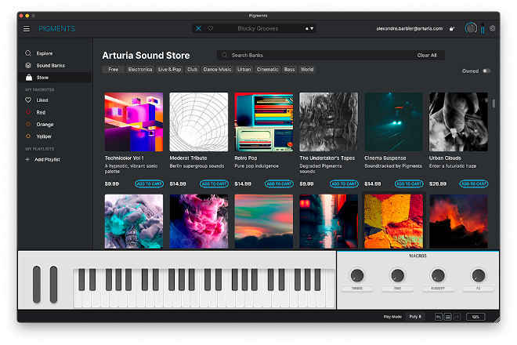The width and height of the screenshot is (517, 345).
Task: Open the Moderat Tribute bank cover
Action: [199, 122]
